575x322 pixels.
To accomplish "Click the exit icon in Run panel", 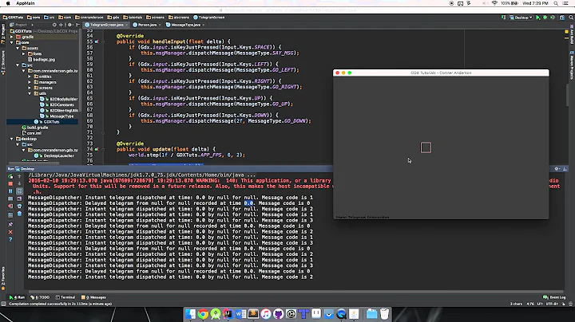I will (x=10, y=206).
